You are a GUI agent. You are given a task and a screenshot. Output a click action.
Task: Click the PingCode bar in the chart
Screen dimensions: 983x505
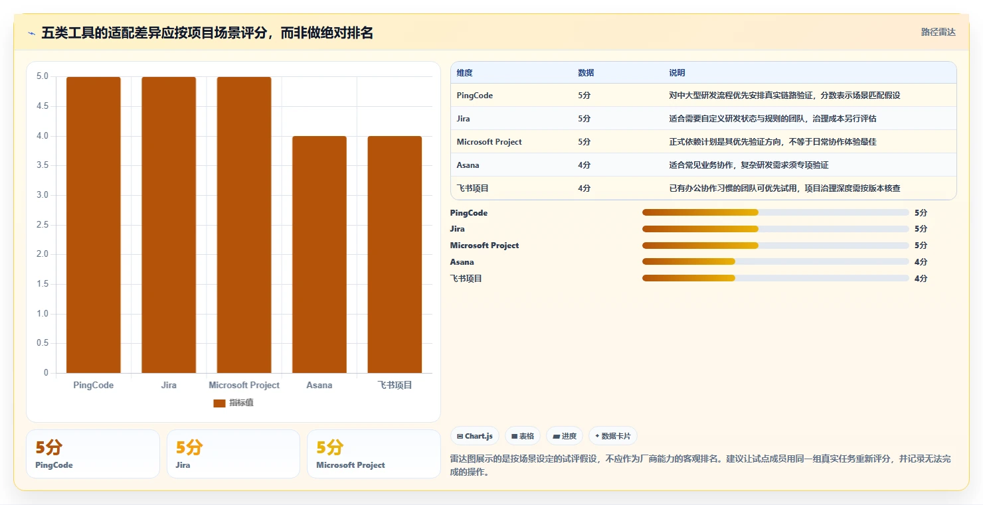[x=94, y=225]
